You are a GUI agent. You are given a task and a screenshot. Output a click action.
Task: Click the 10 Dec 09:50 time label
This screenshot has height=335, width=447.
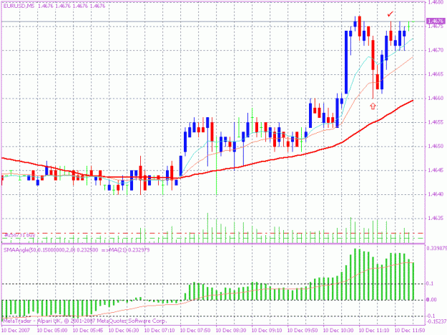(303, 331)
